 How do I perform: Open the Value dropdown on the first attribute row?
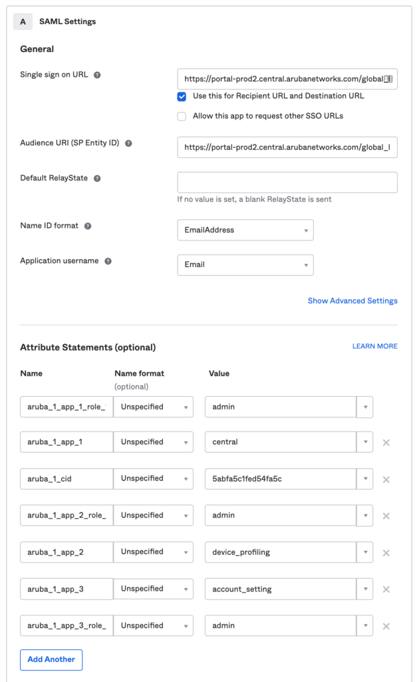coord(366,406)
